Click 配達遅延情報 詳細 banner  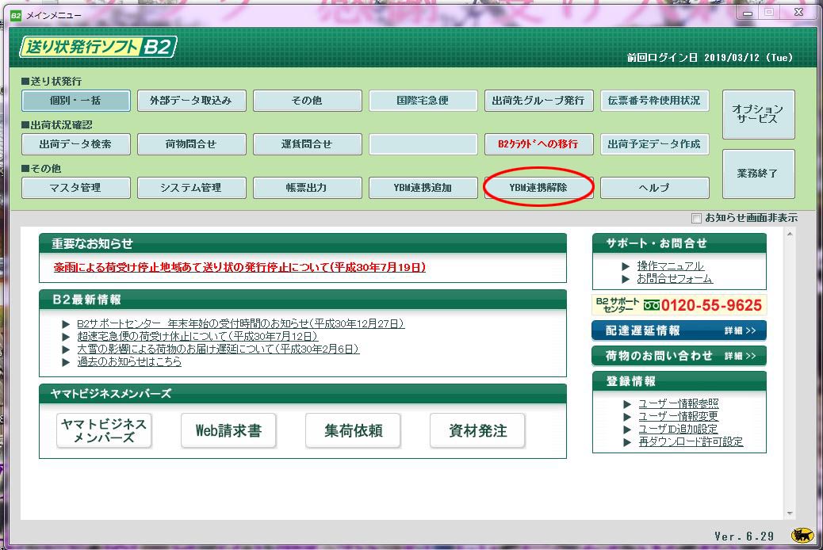(679, 330)
